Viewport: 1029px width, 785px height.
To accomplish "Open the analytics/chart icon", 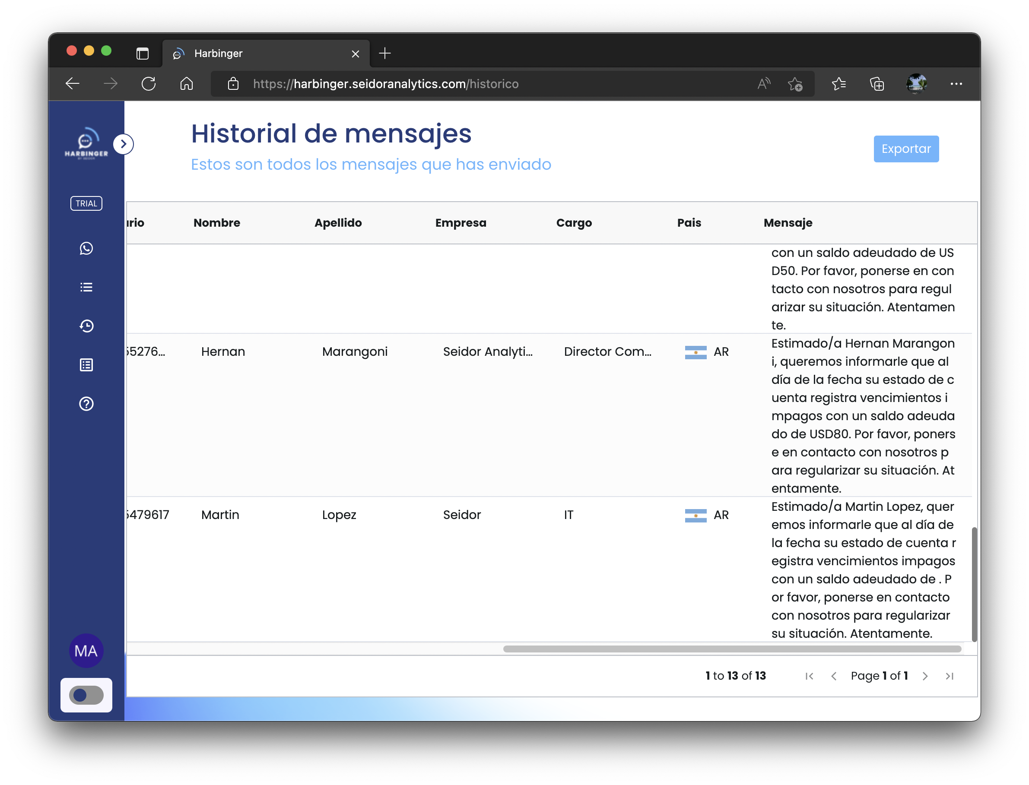I will pos(86,364).
